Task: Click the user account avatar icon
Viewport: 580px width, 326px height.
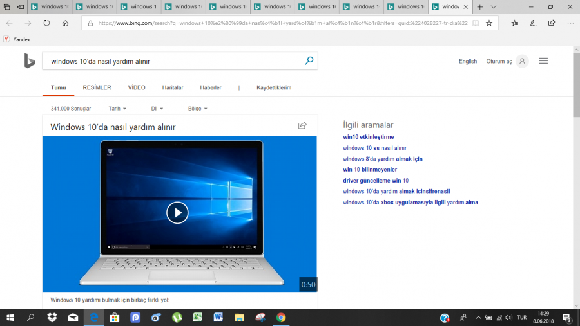Action: coord(522,61)
